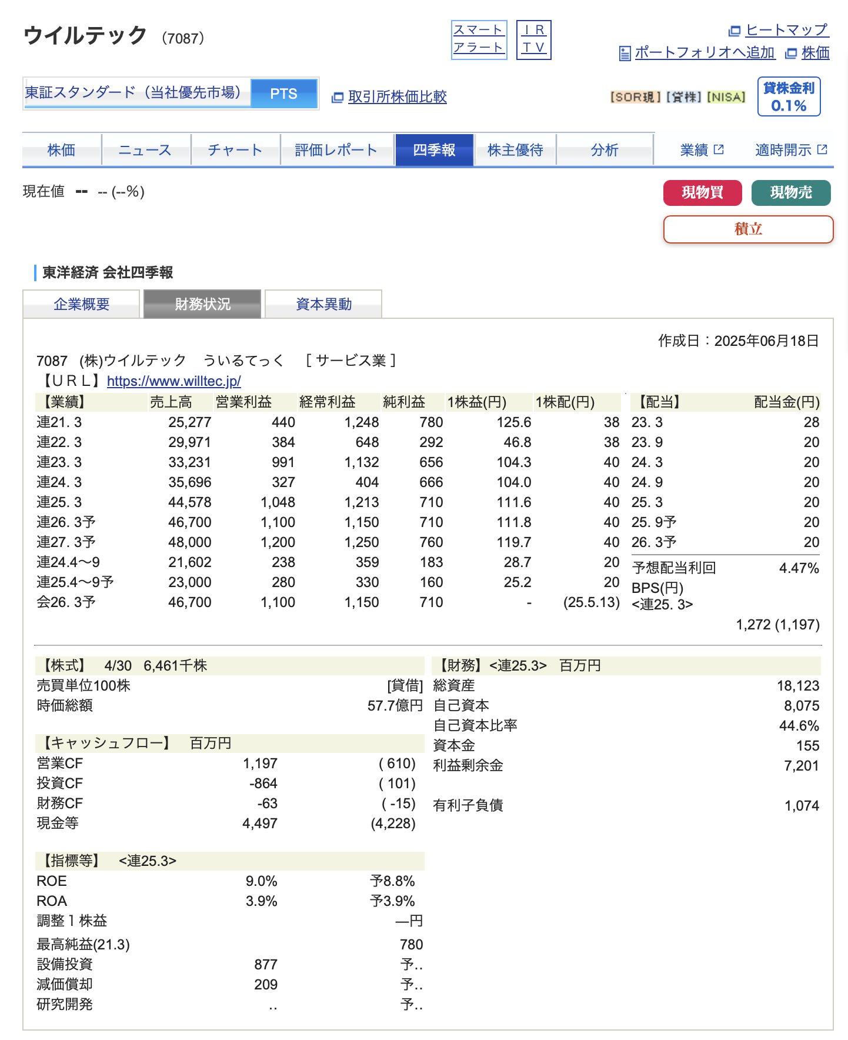Open the 分析 tab
This screenshot has height=1040, width=848.
(x=605, y=150)
